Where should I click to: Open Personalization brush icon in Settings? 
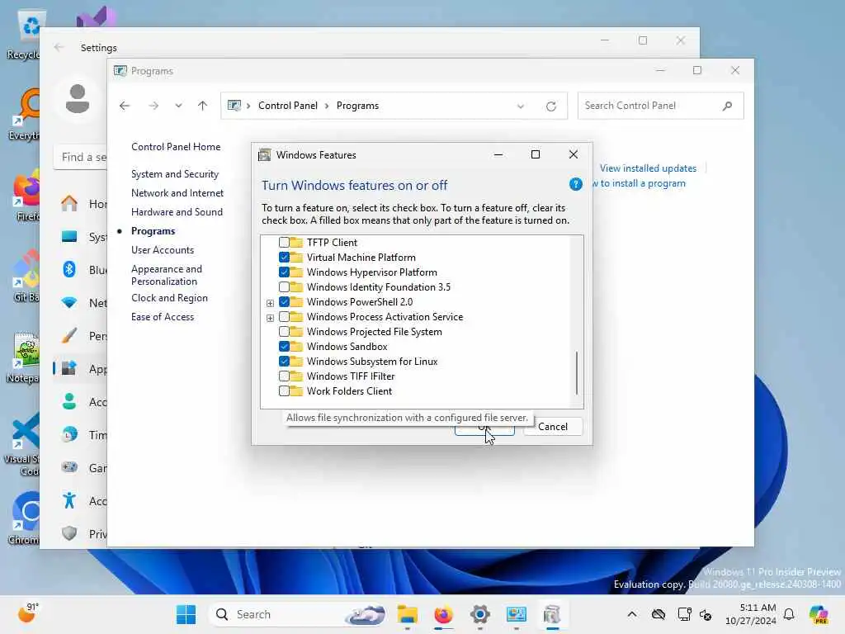pyautogui.click(x=69, y=335)
